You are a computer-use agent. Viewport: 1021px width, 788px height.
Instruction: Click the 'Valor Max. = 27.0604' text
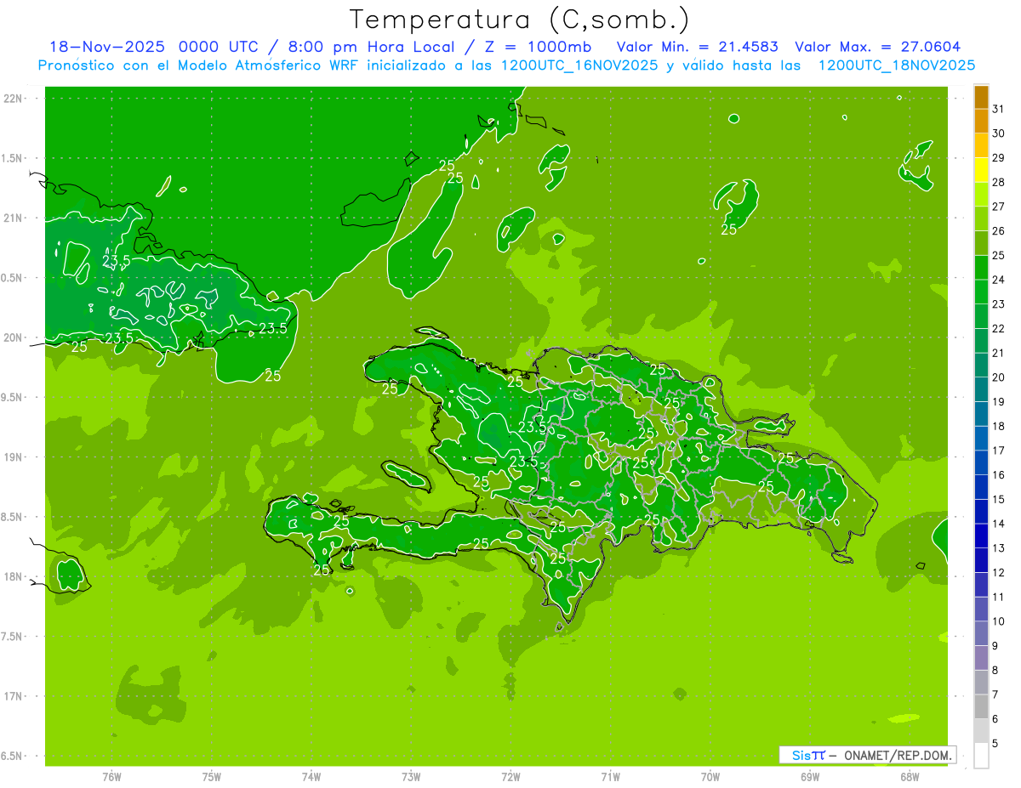tap(877, 47)
